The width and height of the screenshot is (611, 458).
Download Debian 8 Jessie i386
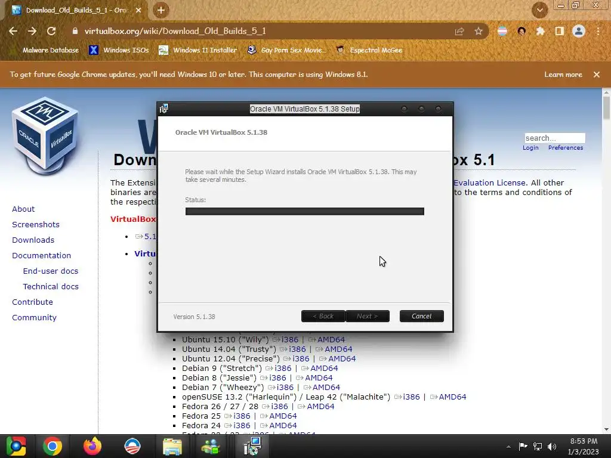pyautogui.click(x=277, y=377)
